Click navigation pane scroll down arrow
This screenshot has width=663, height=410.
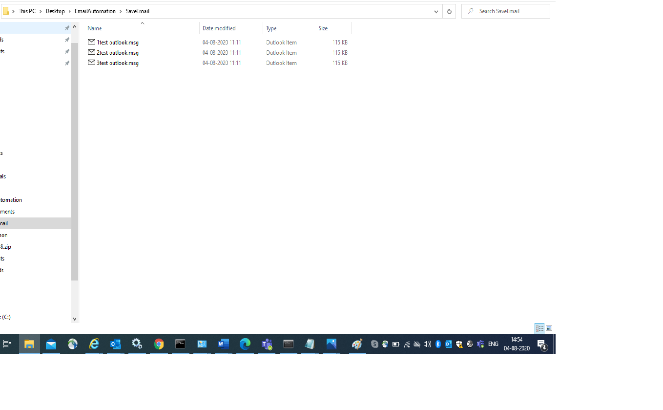click(75, 319)
